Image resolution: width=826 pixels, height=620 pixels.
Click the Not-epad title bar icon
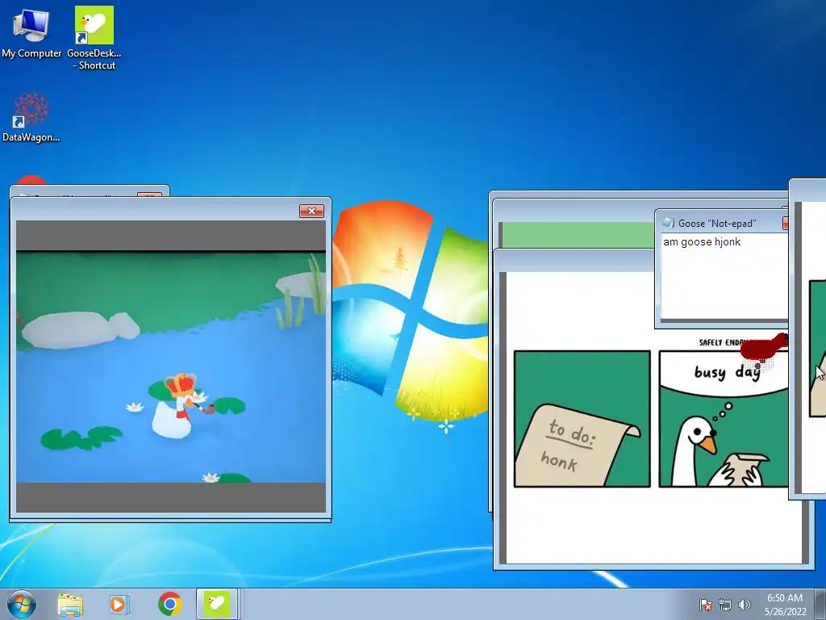pos(668,223)
